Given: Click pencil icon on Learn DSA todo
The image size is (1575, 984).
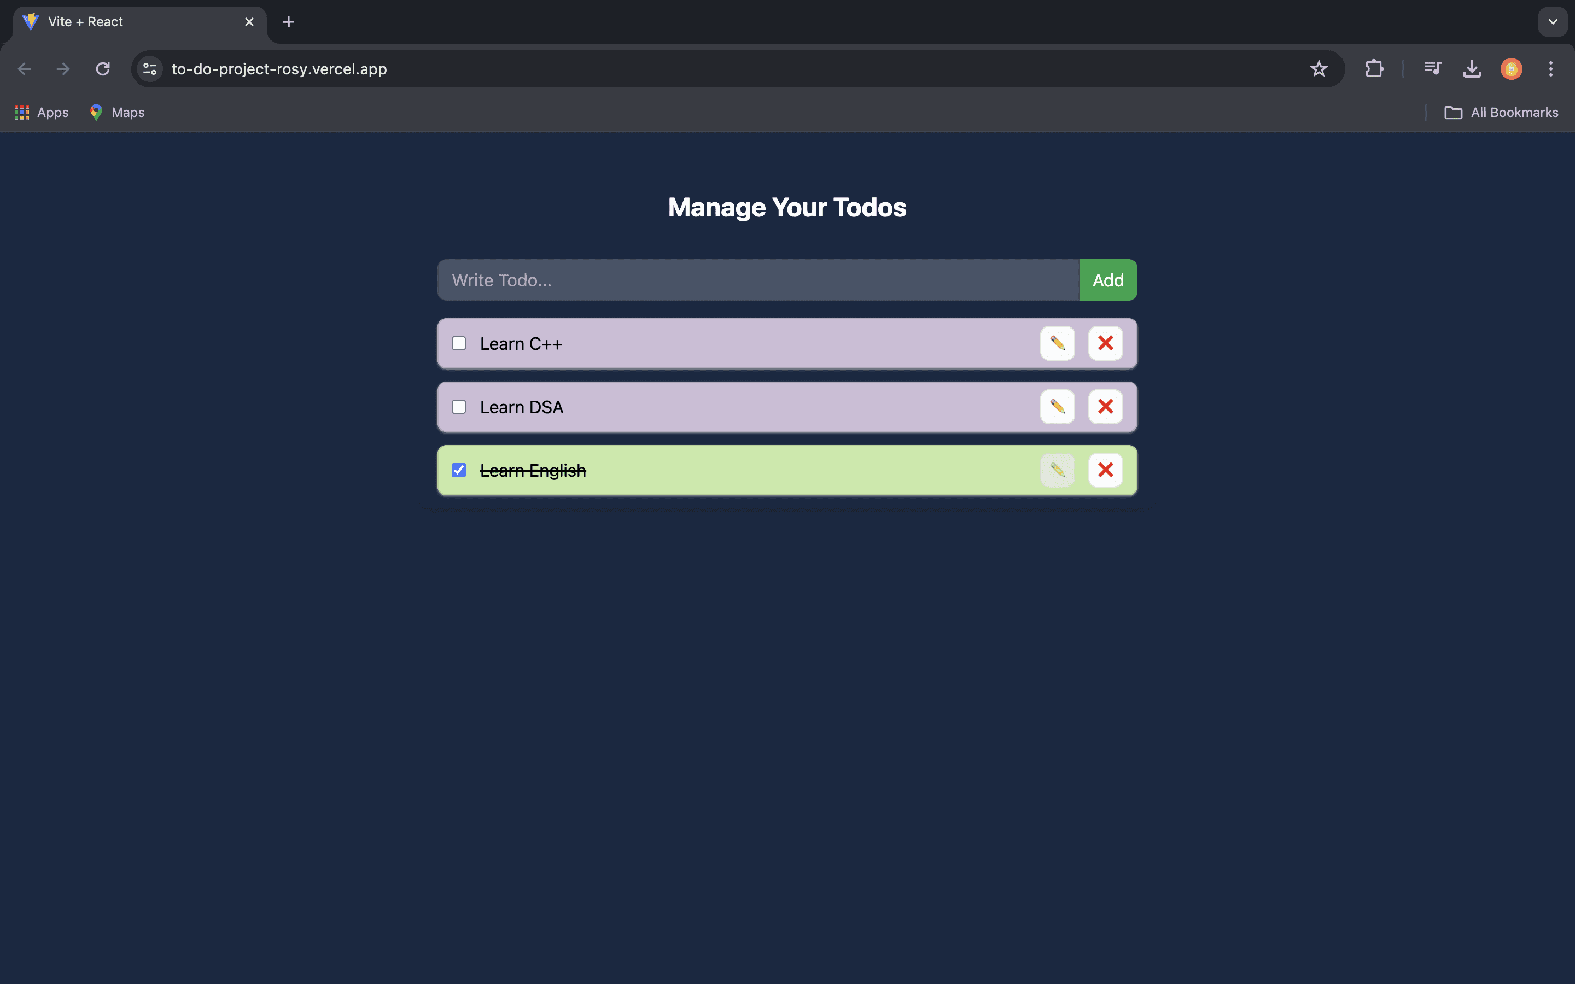Looking at the screenshot, I should 1057,407.
